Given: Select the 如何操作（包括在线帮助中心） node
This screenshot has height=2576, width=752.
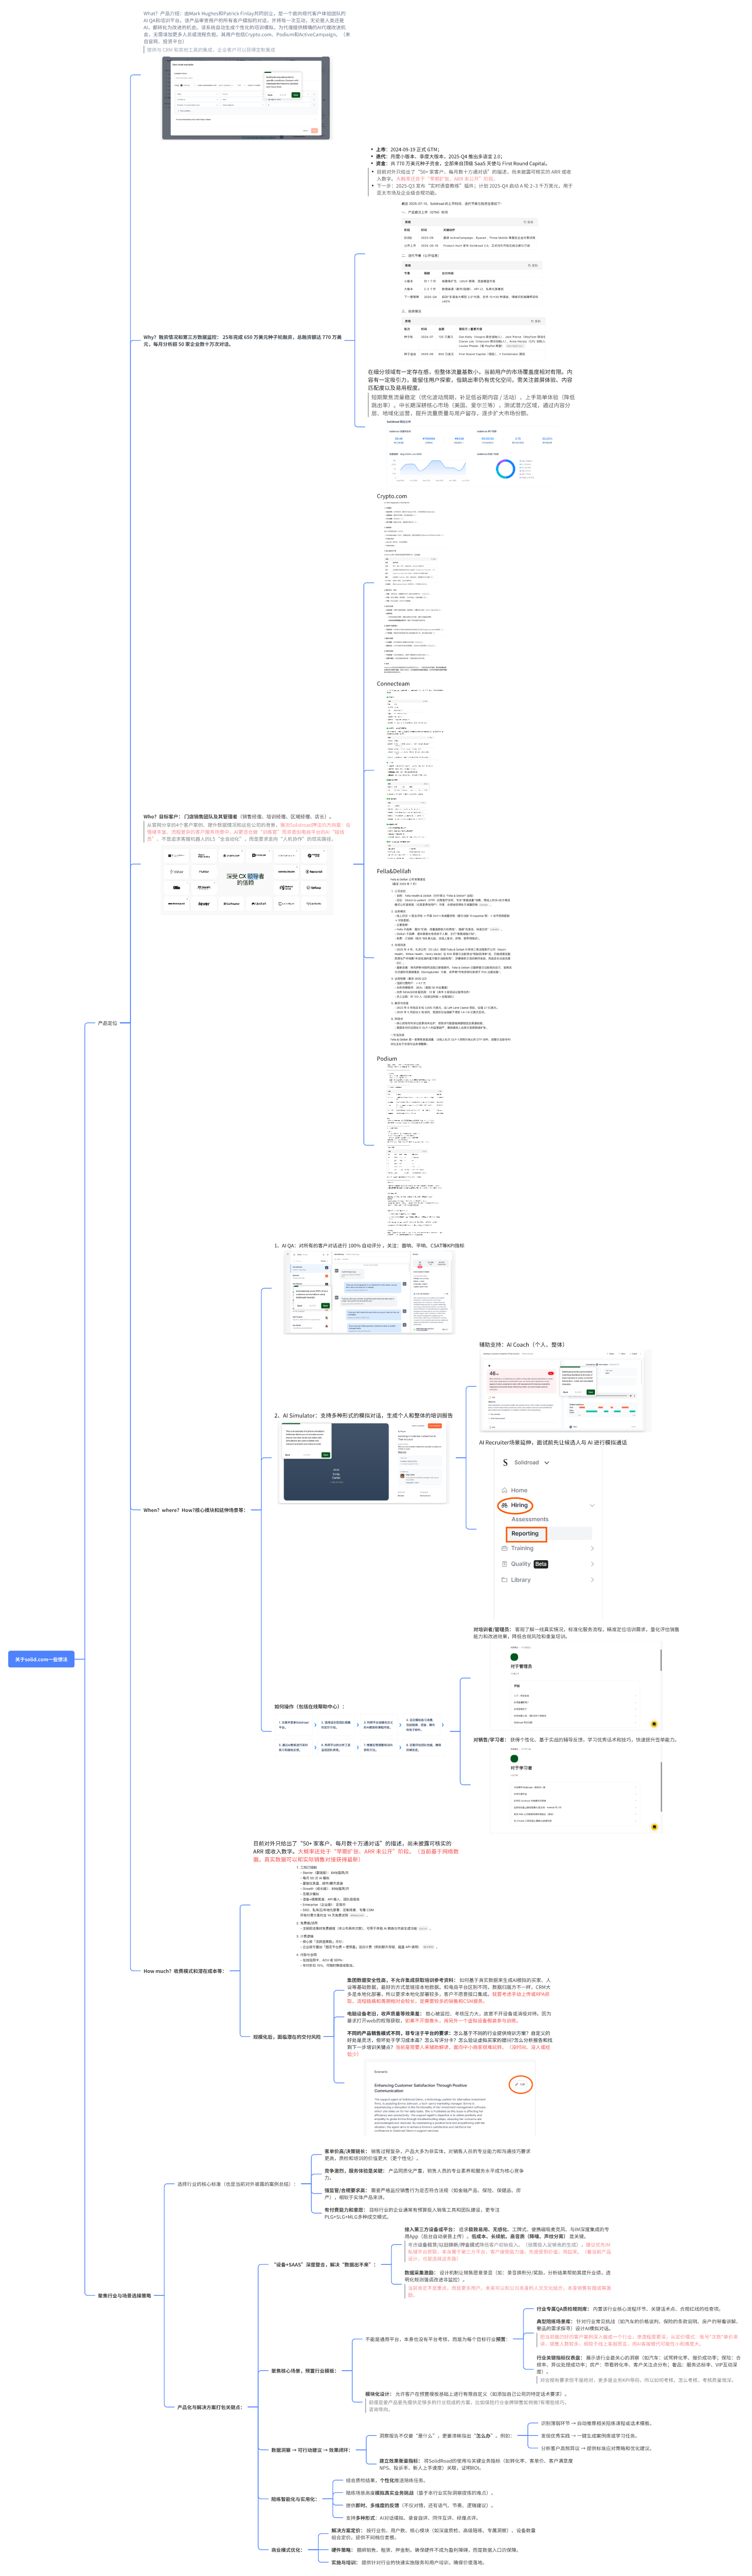Looking at the screenshot, I should coord(310,1707).
